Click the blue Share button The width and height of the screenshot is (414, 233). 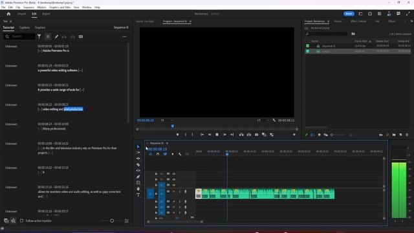coord(349,14)
